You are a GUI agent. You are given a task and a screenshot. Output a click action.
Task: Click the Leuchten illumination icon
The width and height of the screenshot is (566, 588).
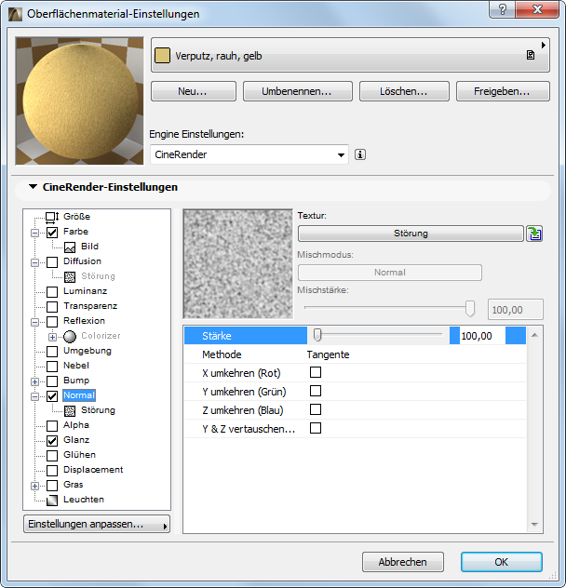(x=52, y=501)
